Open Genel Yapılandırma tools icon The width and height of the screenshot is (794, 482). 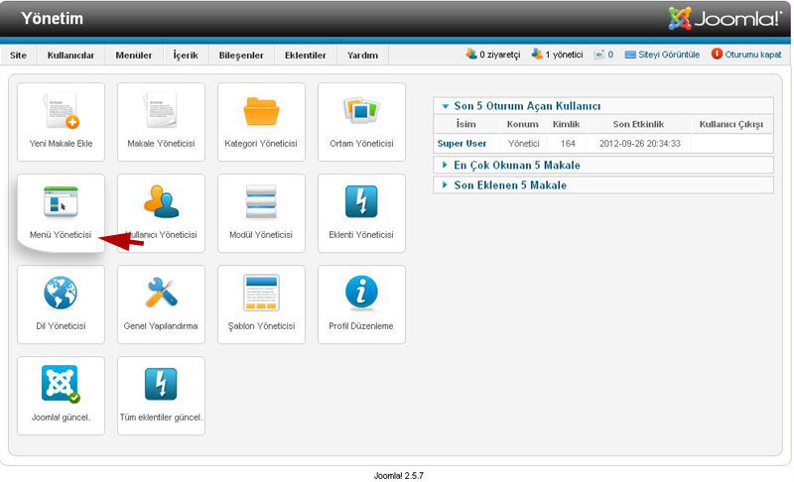tap(161, 294)
